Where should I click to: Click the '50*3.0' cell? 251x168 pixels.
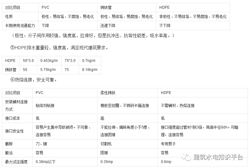(28, 61)
